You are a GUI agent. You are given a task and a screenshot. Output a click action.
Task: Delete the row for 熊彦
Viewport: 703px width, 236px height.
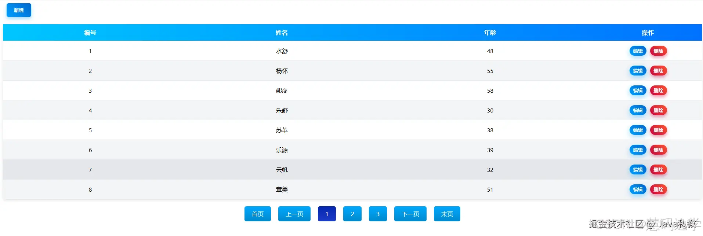(x=658, y=91)
